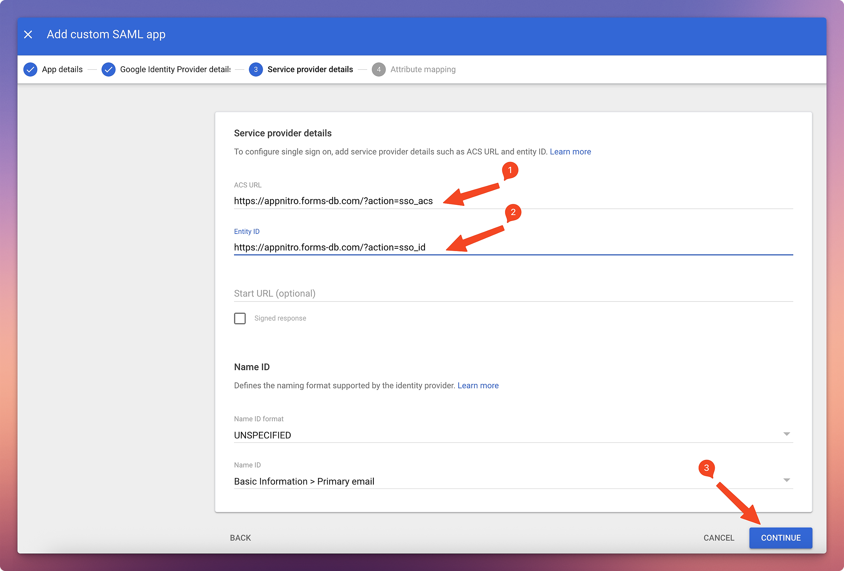Click the step 4 circle icon

pyautogui.click(x=378, y=69)
